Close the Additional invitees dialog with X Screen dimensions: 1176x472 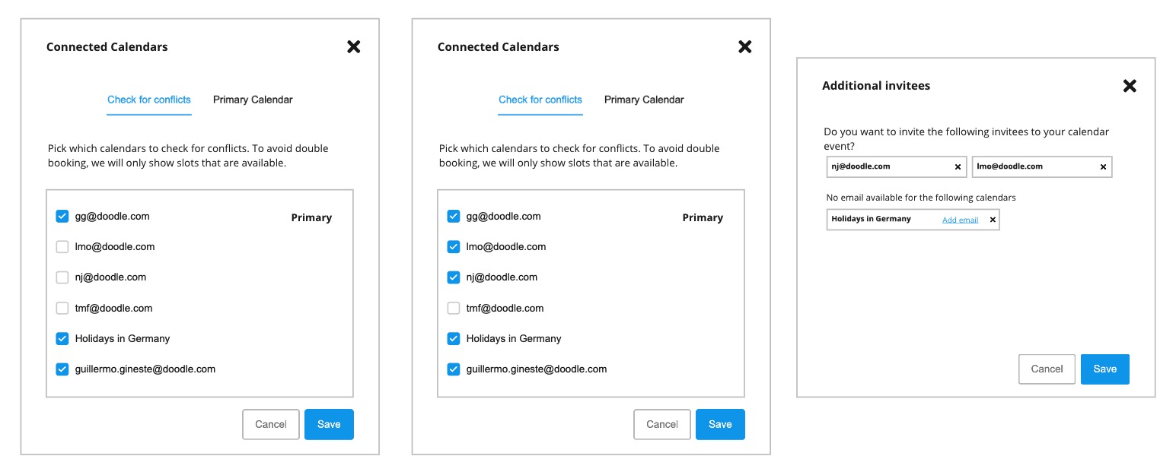1130,86
